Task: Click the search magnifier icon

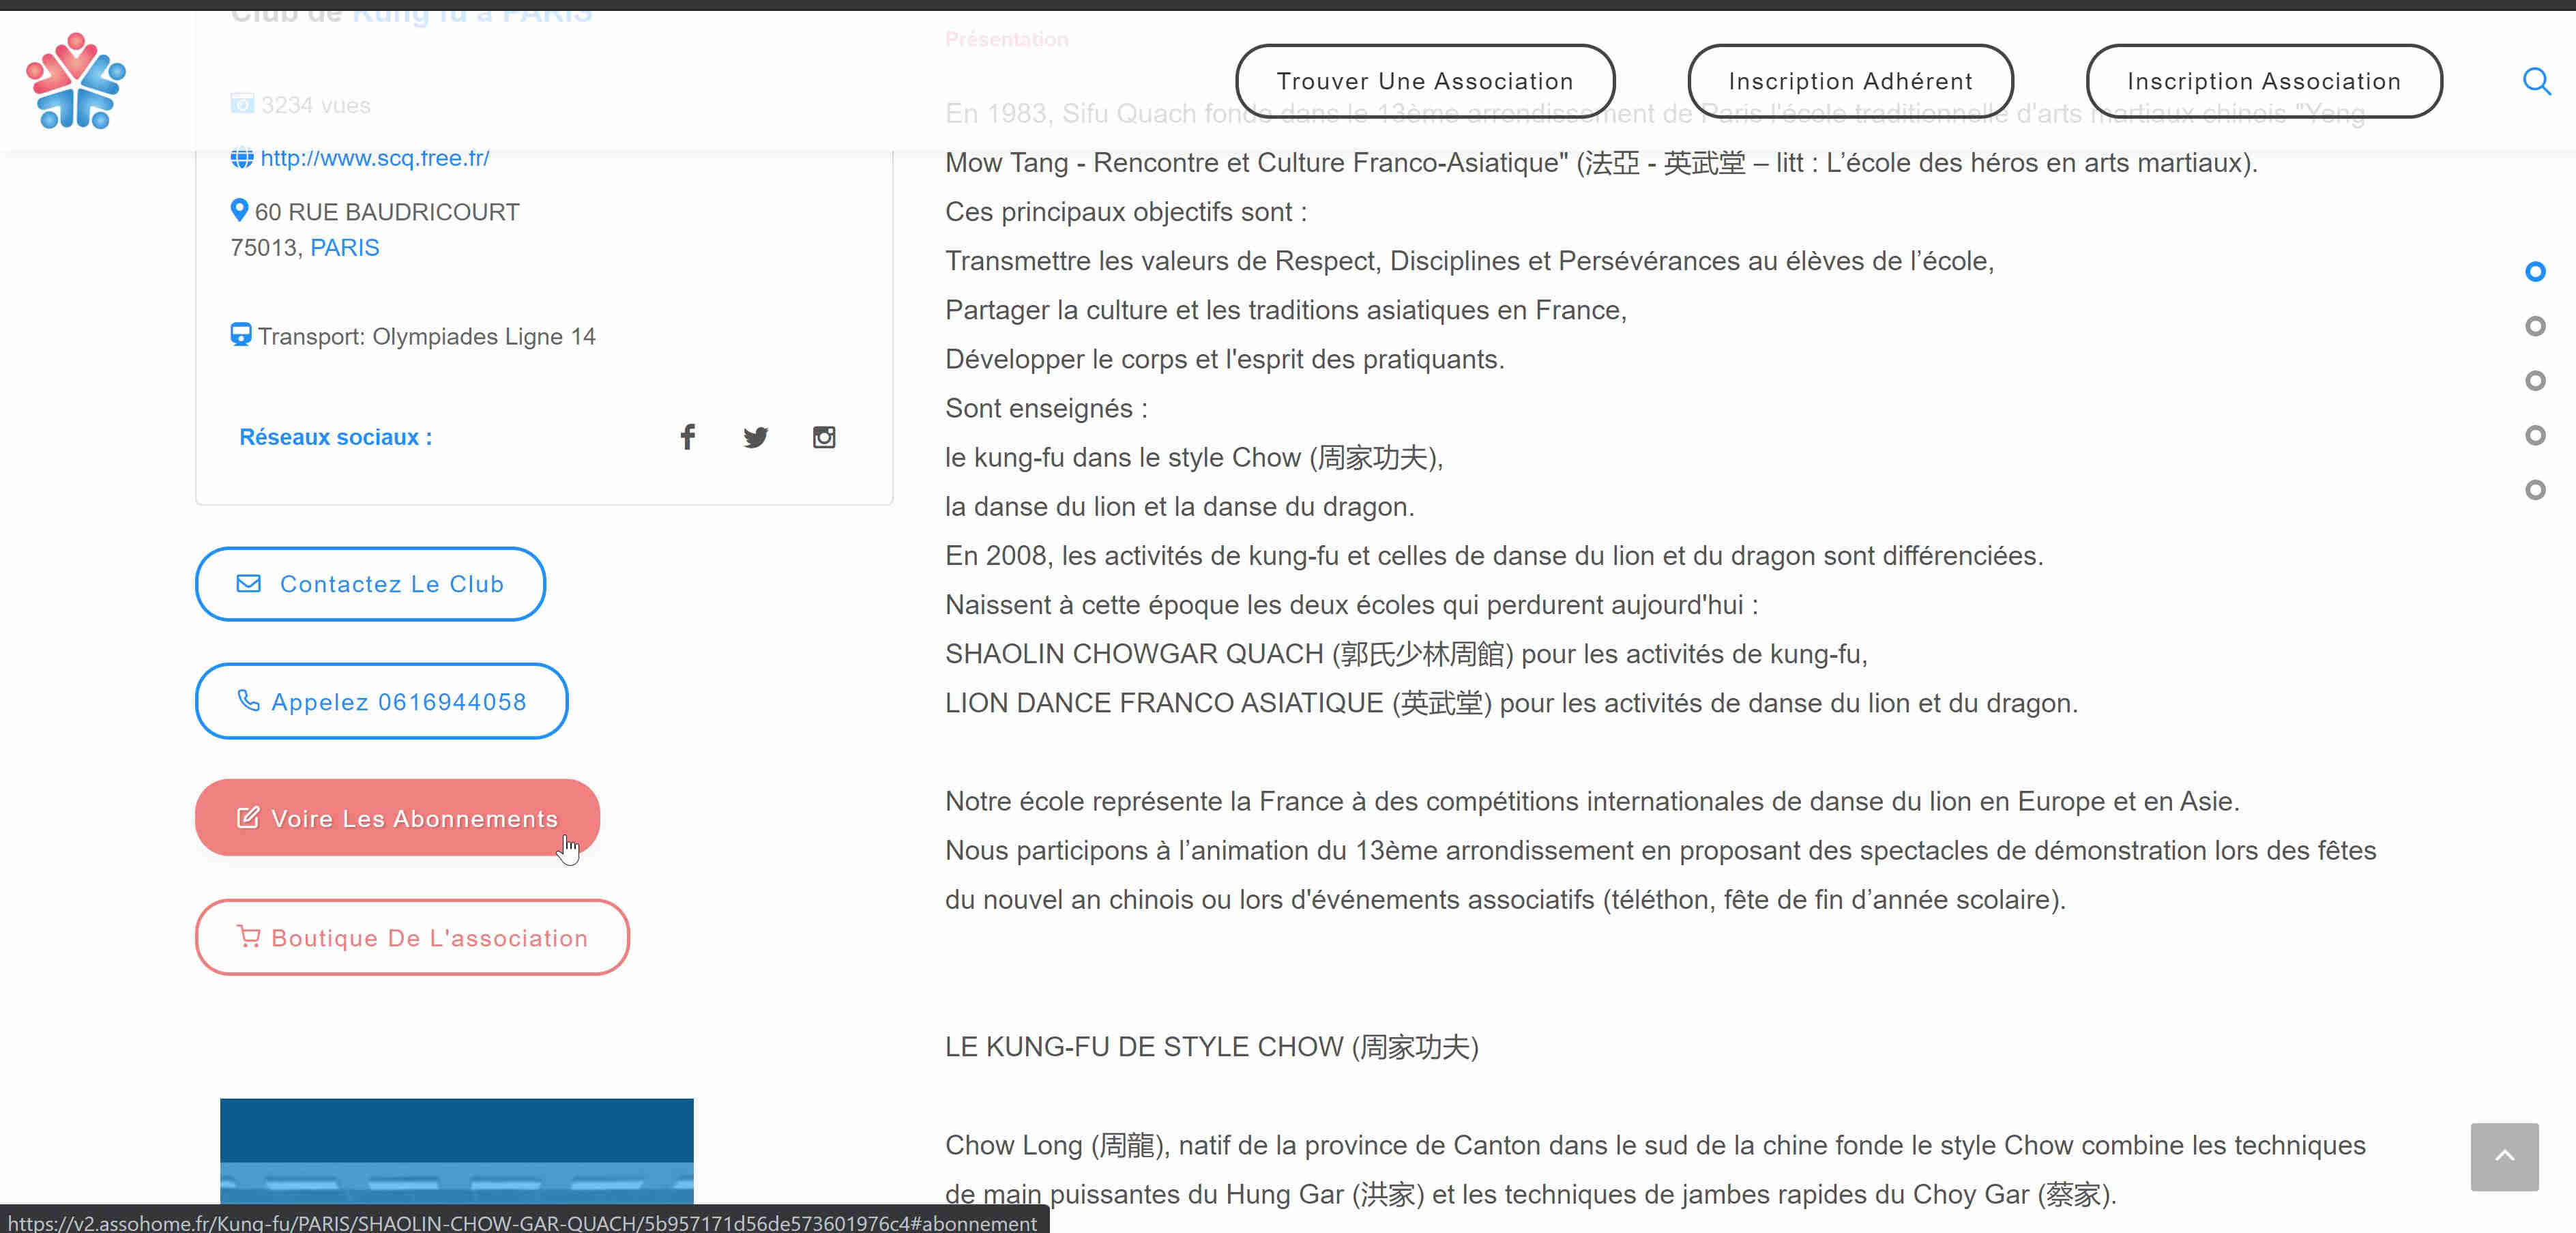Action: (x=2535, y=81)
